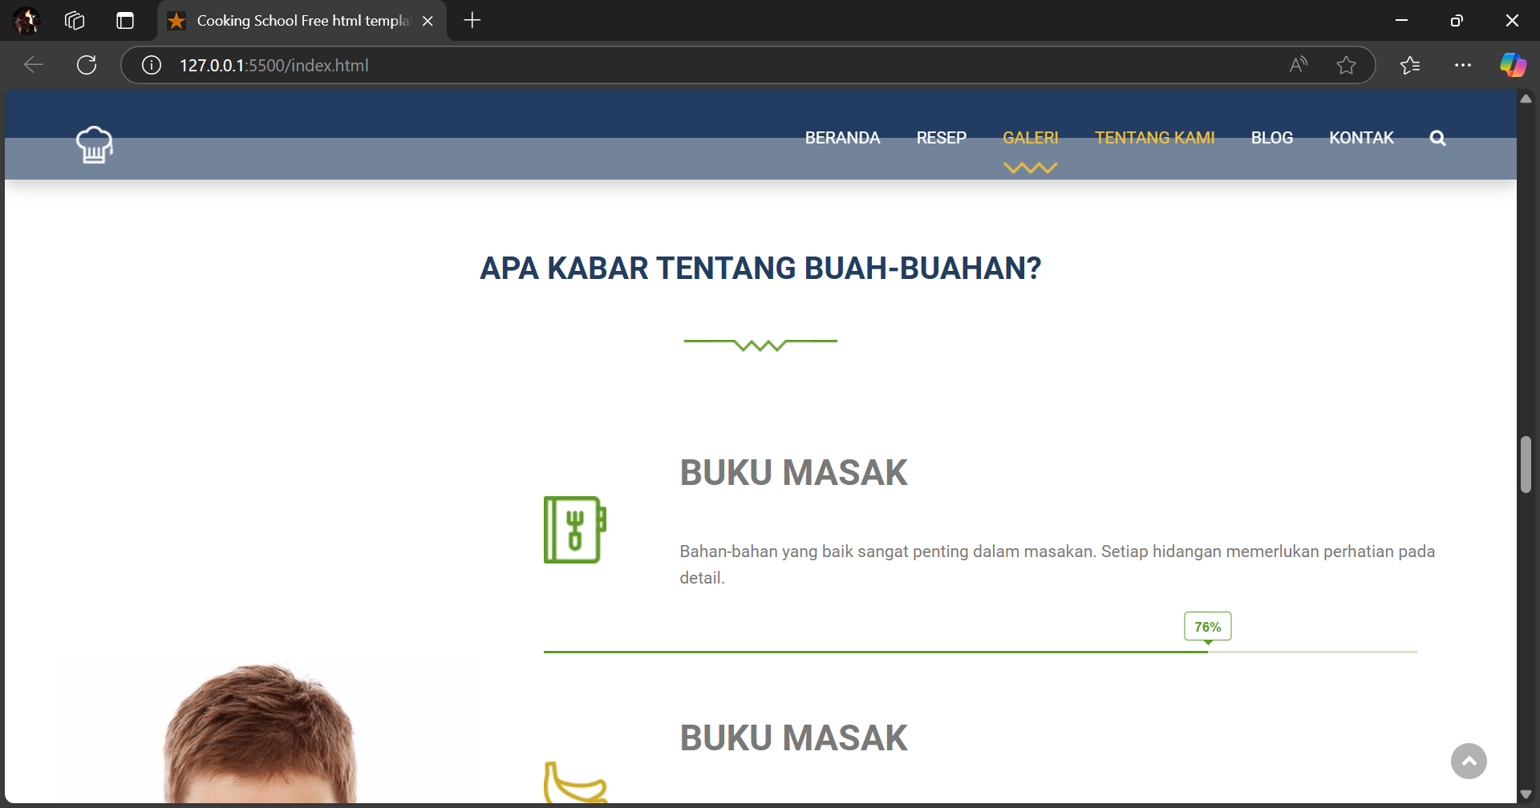Viewport: 1540px width, 808px height.
Task: Open the tab actions menu
Action: (125, 21)
